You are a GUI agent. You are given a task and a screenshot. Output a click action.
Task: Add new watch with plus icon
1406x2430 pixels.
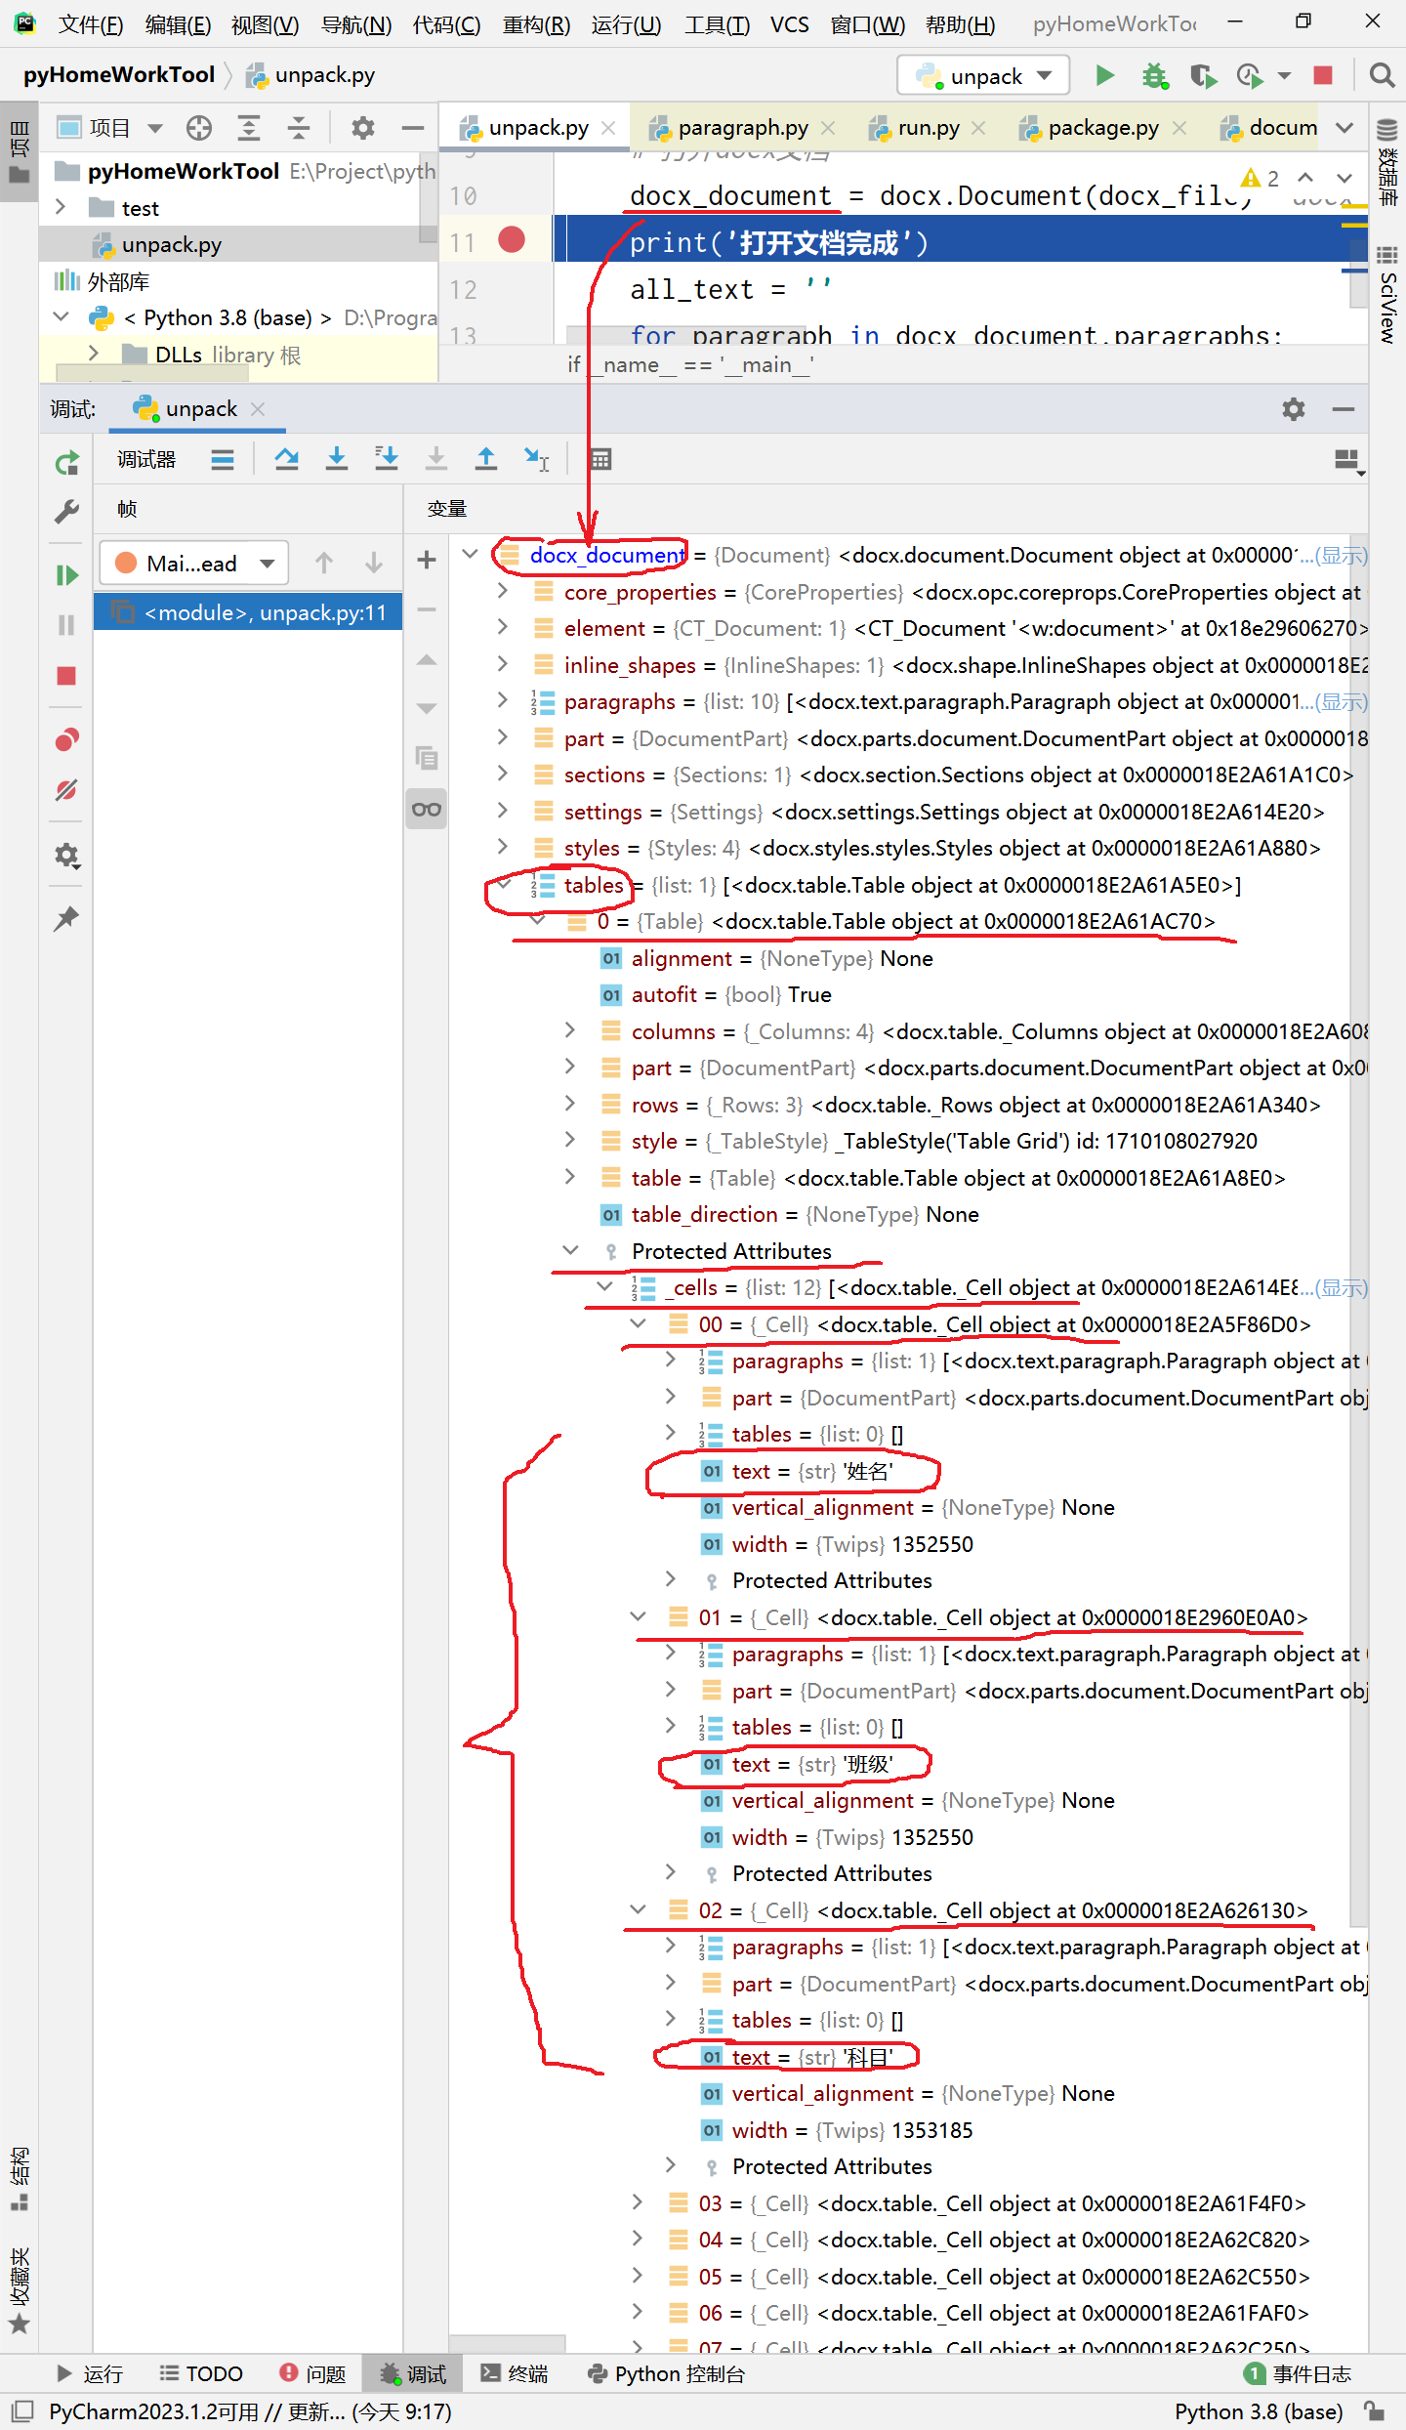pos(427,560)
